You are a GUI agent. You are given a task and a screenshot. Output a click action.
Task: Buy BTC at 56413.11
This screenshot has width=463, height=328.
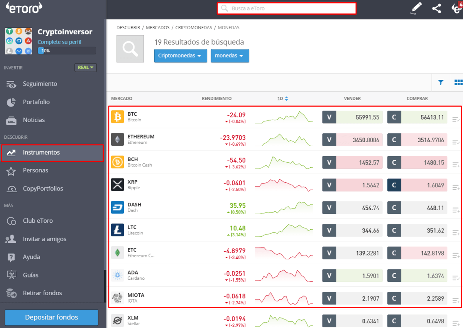pyautogui.click(x=417, y=117)
